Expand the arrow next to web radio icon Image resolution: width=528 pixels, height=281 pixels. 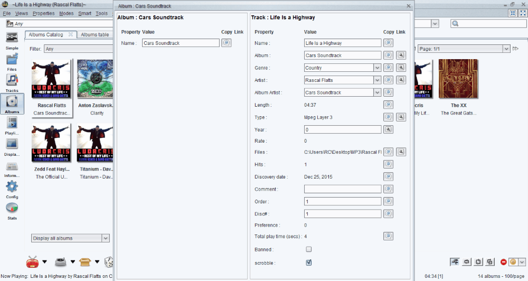coord(44,262)
